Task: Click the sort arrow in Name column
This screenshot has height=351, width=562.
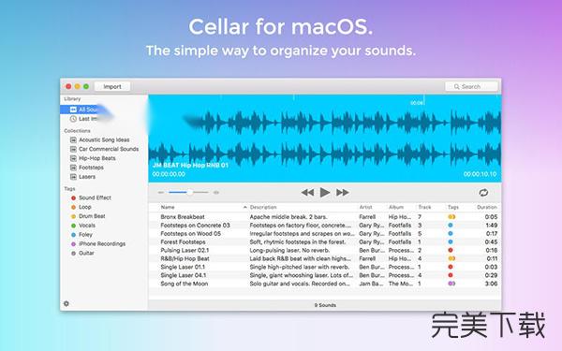Action: click(244, 208)
